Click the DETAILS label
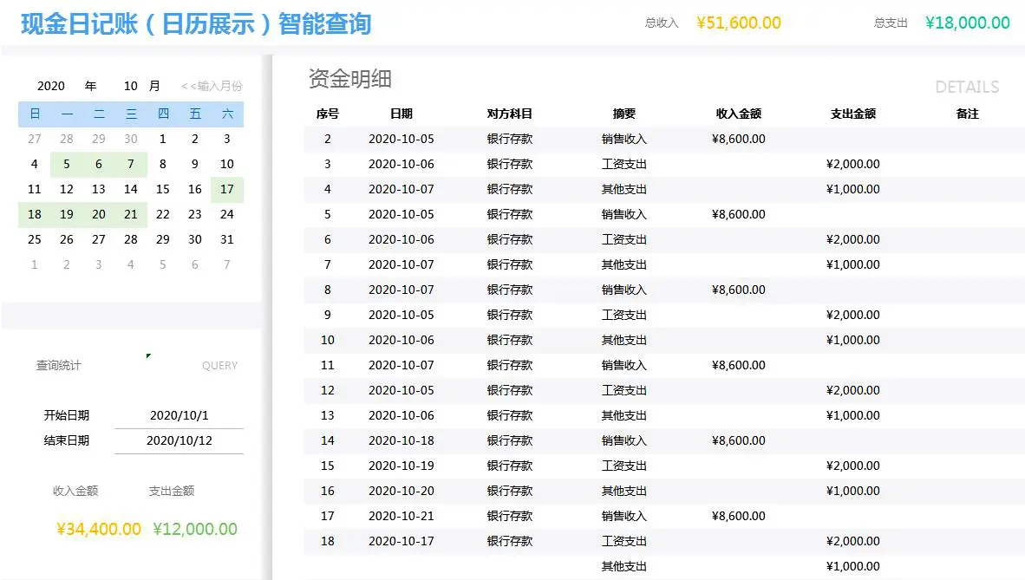The height and width of the screenshot is (580, 1025). [967, 87]
